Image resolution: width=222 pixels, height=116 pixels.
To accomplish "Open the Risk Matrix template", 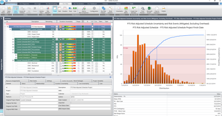I will tap(126, 10).
